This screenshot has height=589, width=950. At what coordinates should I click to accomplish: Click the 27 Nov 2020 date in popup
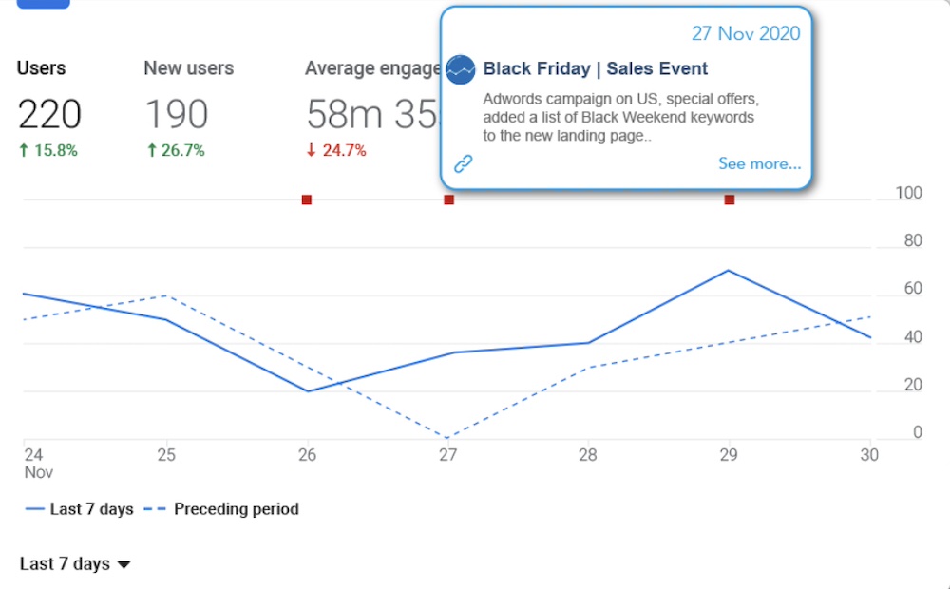click(x=746, y=33)
